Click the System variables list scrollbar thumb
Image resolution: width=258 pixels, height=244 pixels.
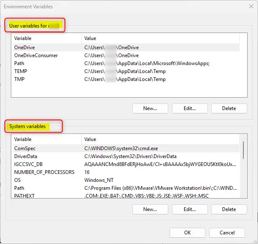pyautogui.click(x=243, y=150)
